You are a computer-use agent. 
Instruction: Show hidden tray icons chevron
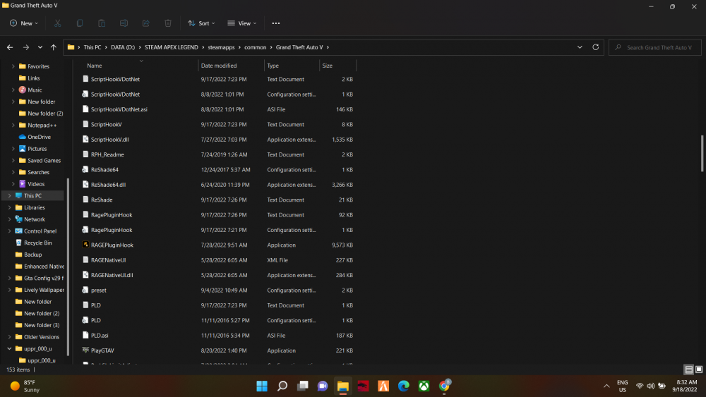click(x=606, y=386)
